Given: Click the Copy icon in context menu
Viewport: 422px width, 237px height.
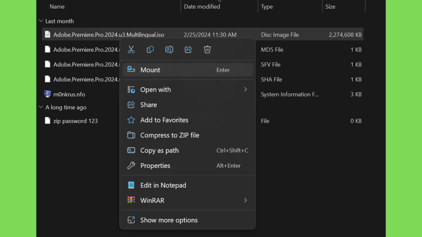Looking at the screenshot, I should point(150,49).
